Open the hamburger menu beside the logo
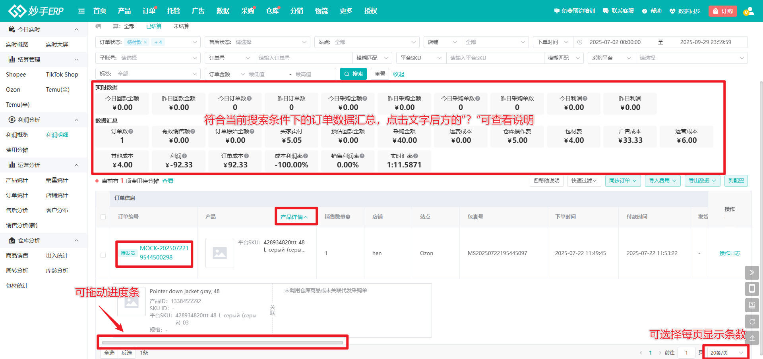Viewport: 763px width, 359px height. tap(81, 11)
